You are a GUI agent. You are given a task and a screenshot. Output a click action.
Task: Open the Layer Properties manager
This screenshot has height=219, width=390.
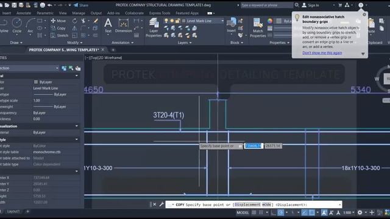tap(154, 28)
